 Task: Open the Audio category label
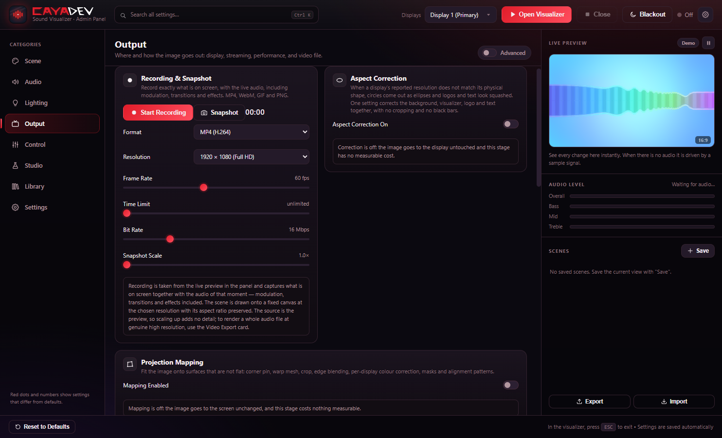[x=33, y=82]
